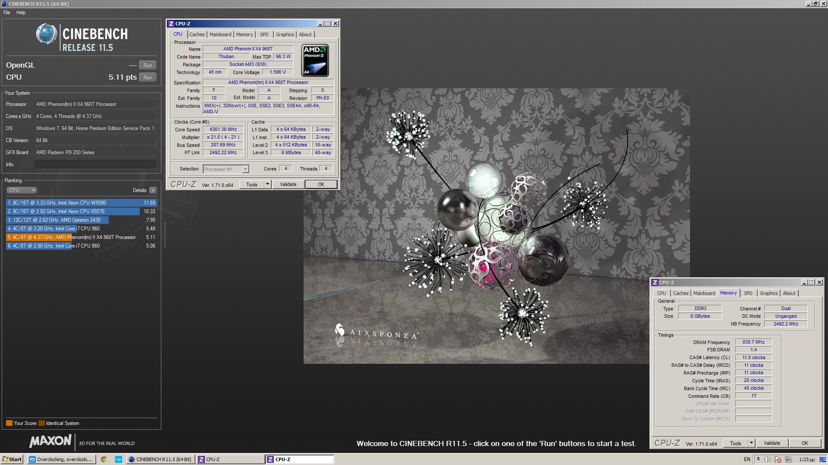
Task: Run the CPU benchmark
Action: coord(147,77)
